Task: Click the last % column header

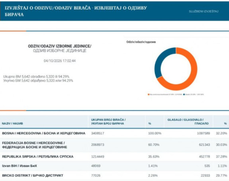Action: coord(225,124)
